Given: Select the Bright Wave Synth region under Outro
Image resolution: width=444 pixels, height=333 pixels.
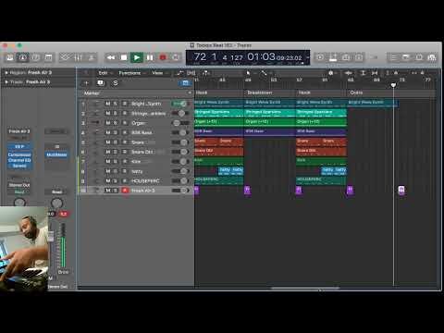Looking at the screenshot, I should [x=373, y=103].
